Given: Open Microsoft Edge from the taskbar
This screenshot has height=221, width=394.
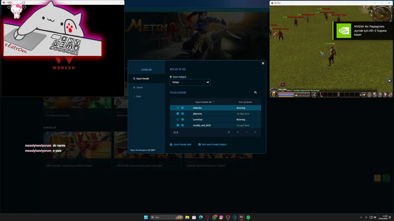Looking at the screenshot, I should (x=201, y=217).
